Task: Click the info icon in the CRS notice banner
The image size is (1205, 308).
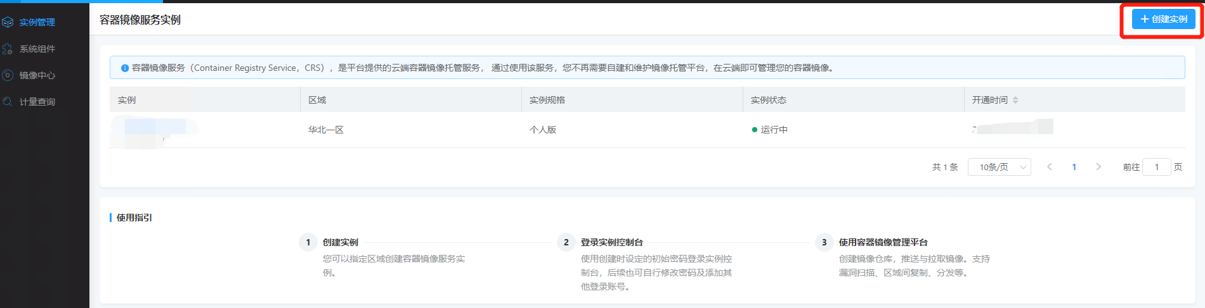Action: point(125,68)
